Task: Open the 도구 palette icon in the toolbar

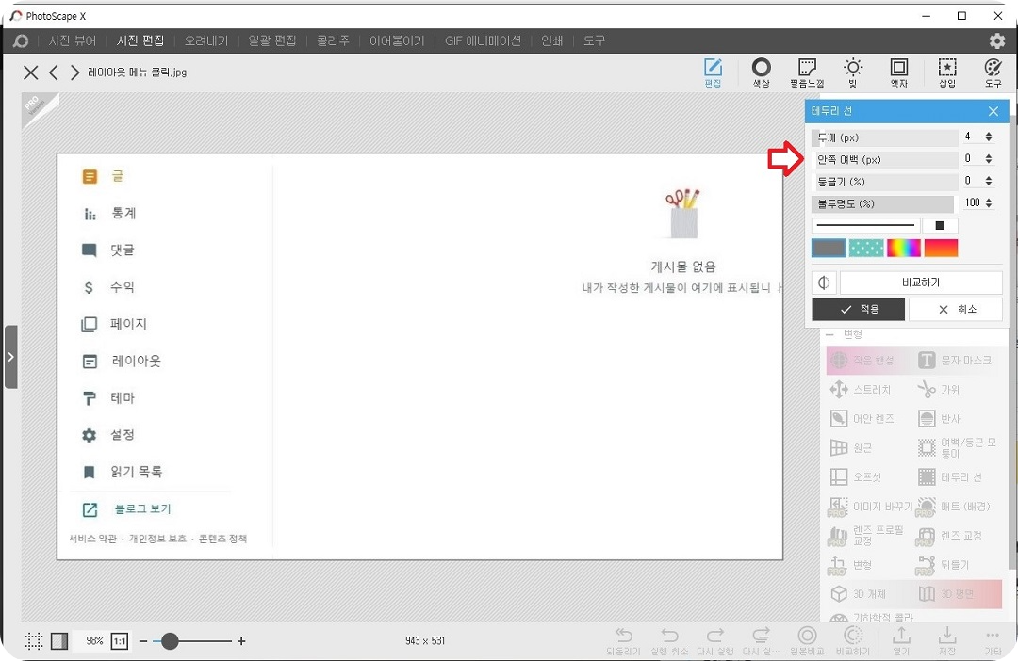Action: 993,72
